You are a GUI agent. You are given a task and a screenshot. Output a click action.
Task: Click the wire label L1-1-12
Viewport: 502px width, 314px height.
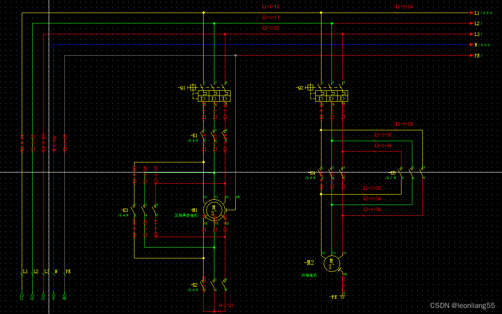271,7
